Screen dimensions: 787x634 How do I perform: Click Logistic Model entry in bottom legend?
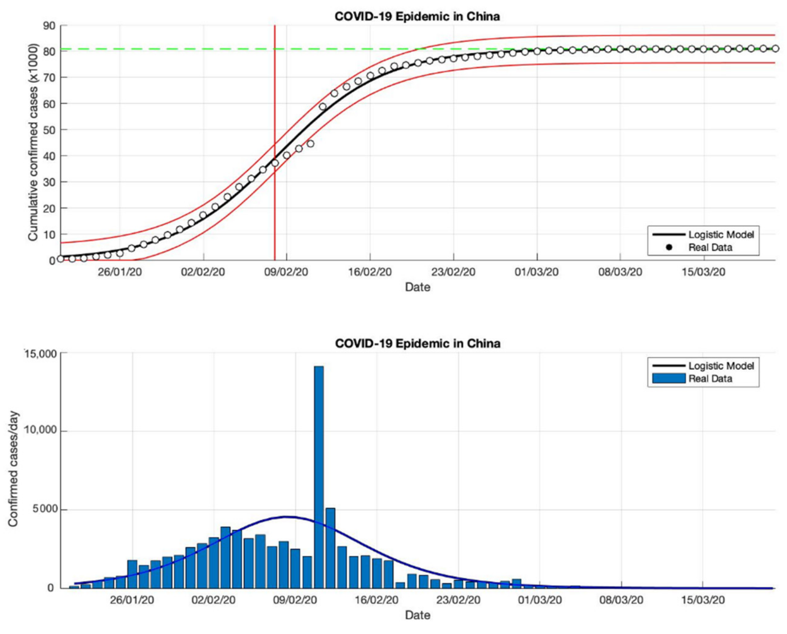pos(721,365)
